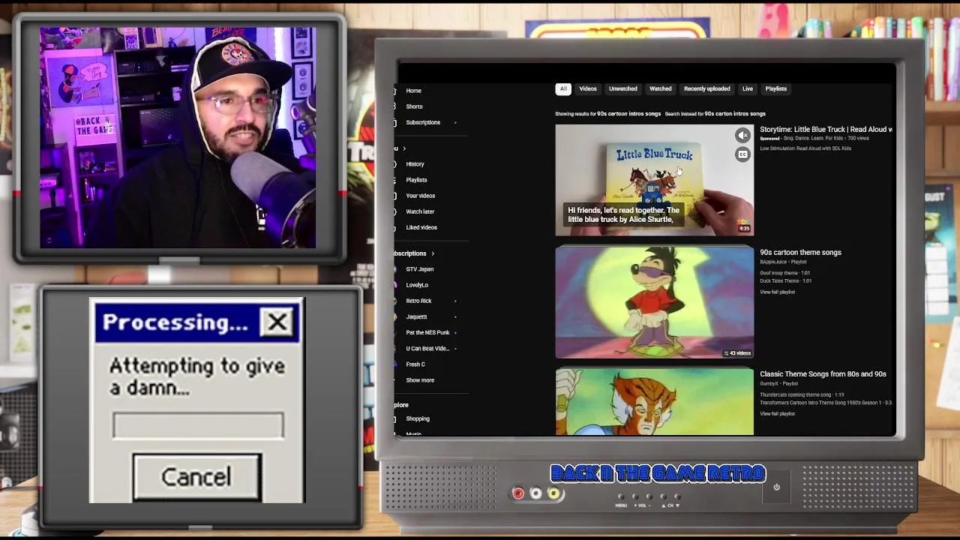Viewport: 960px width, 540px height.
Task: Play Duck Tales Theme track
Action: point(785,281)
